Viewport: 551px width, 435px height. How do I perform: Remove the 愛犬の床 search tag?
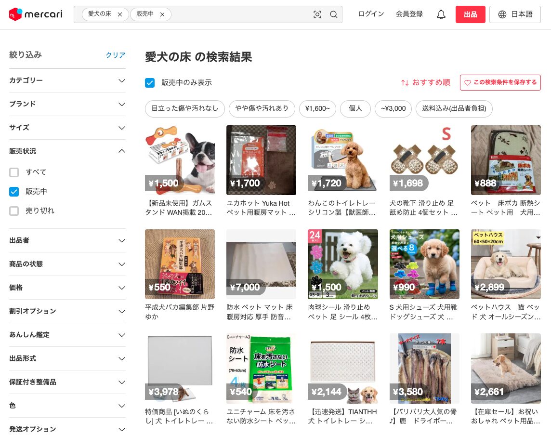pyautogui.click(x=120, y=14)
